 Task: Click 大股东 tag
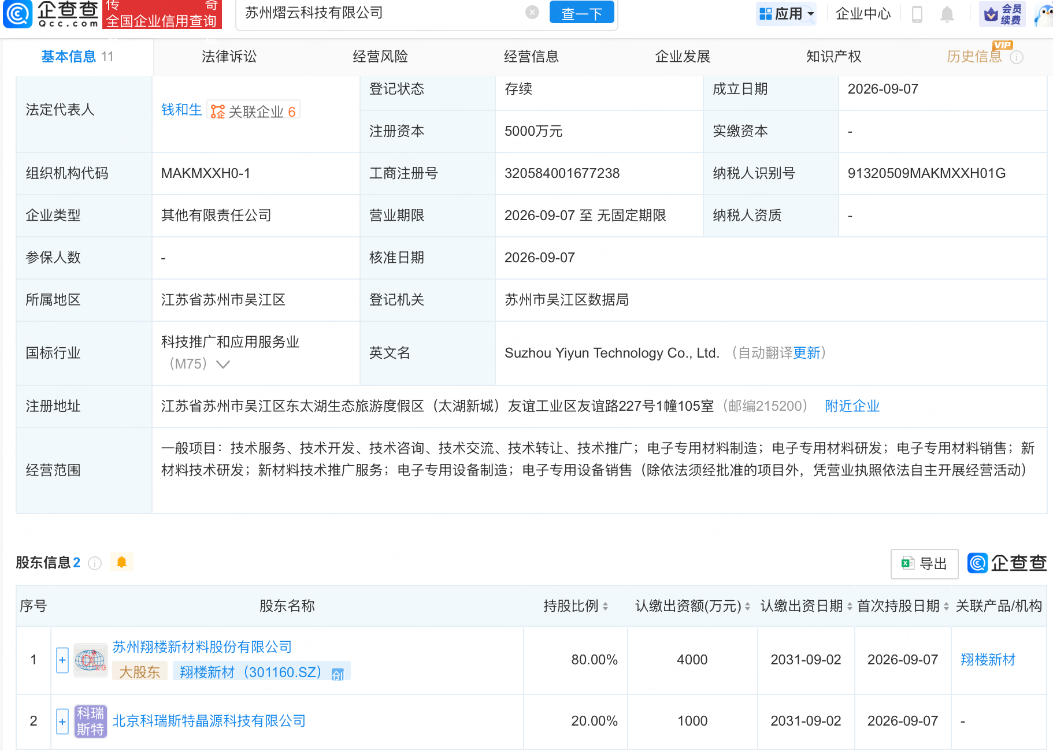click(139, 672)
